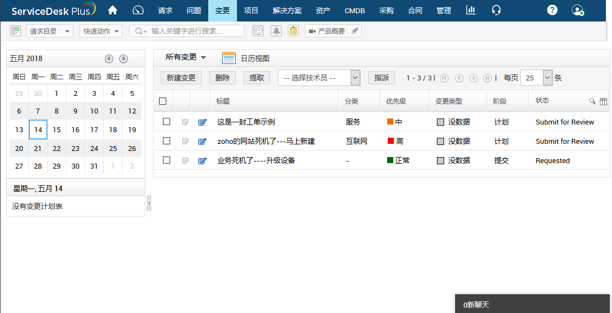Click the rocket icon in toolbar
Screen dimensions: 612x313
[355, 31]
